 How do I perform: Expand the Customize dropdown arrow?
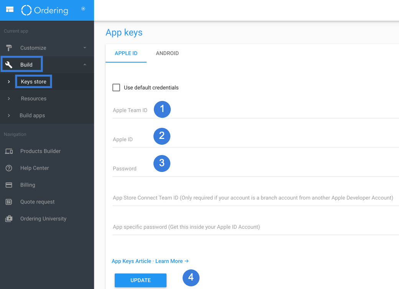(85, 48)
